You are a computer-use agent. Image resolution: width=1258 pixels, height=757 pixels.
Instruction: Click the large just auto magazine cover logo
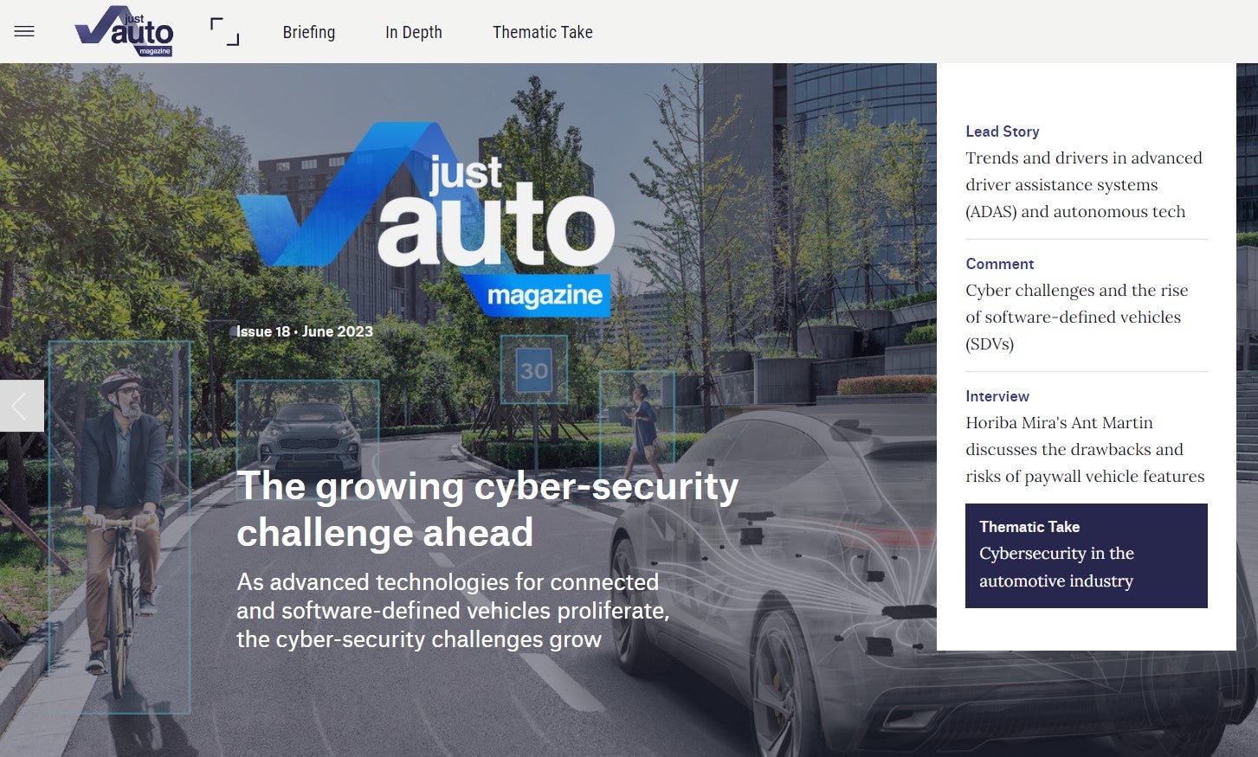tap(425, 219)
